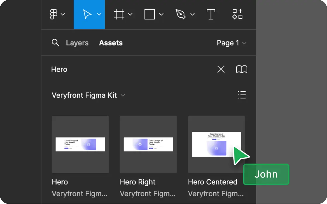Open the team library book icon
327x204 pixels.
click(241, 69)
